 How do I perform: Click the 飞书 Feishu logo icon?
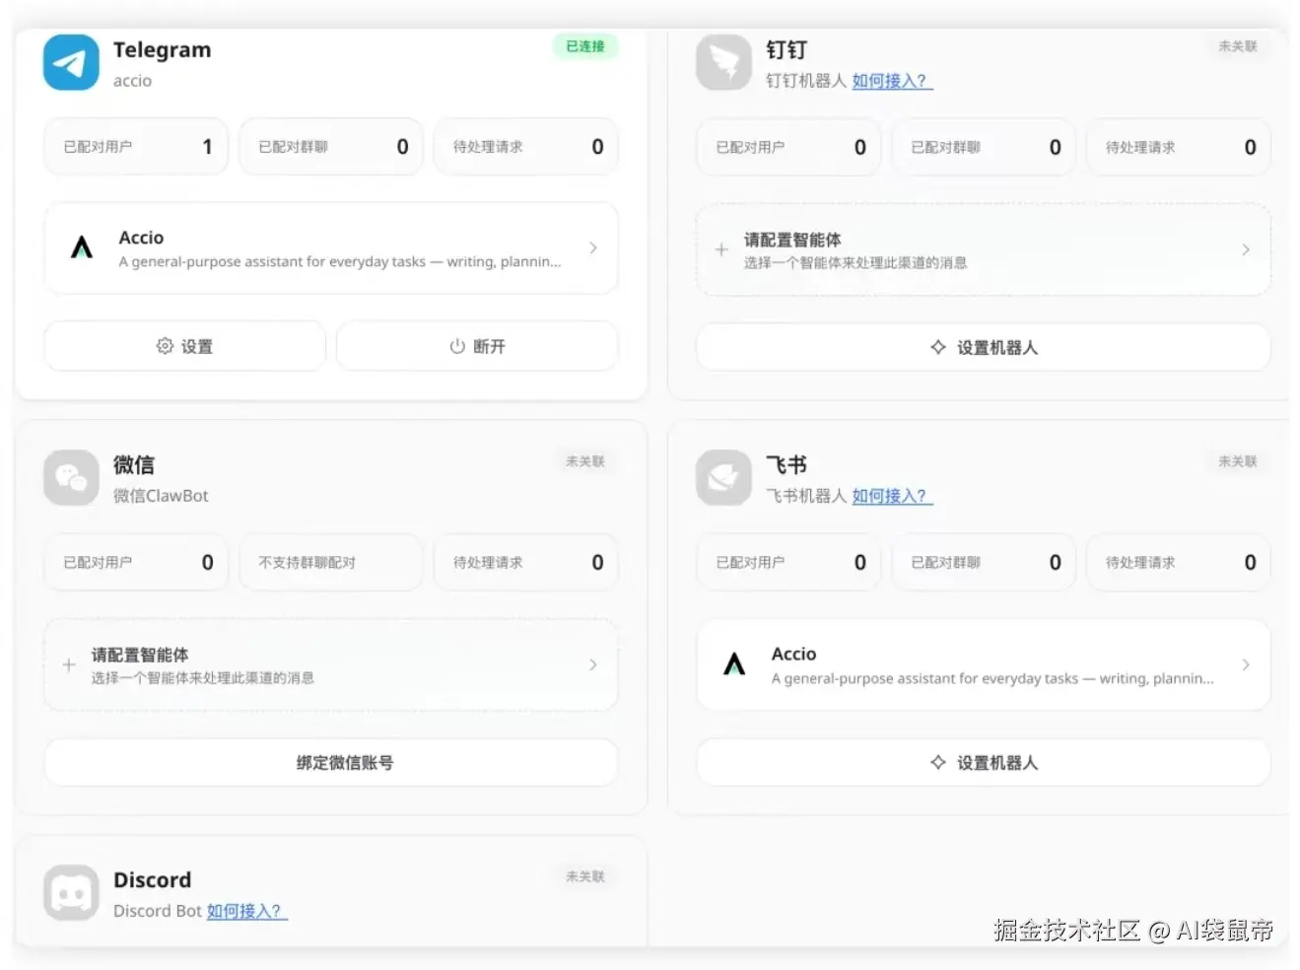click(723, 478)
